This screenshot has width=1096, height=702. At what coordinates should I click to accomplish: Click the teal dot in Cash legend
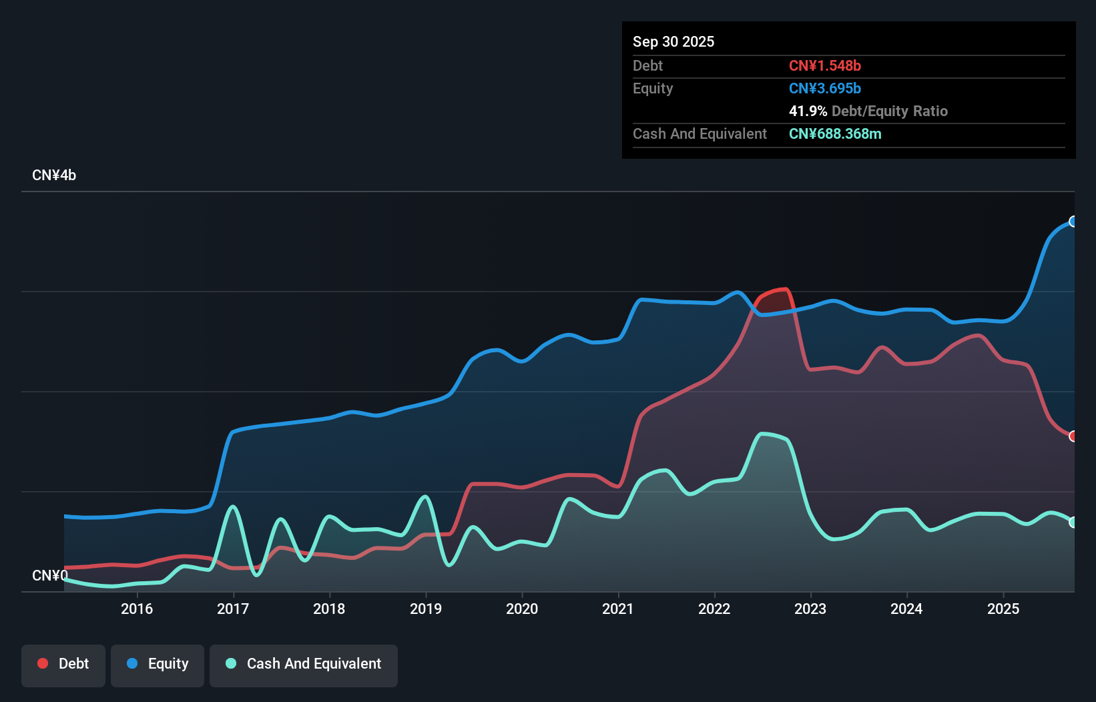231,663
